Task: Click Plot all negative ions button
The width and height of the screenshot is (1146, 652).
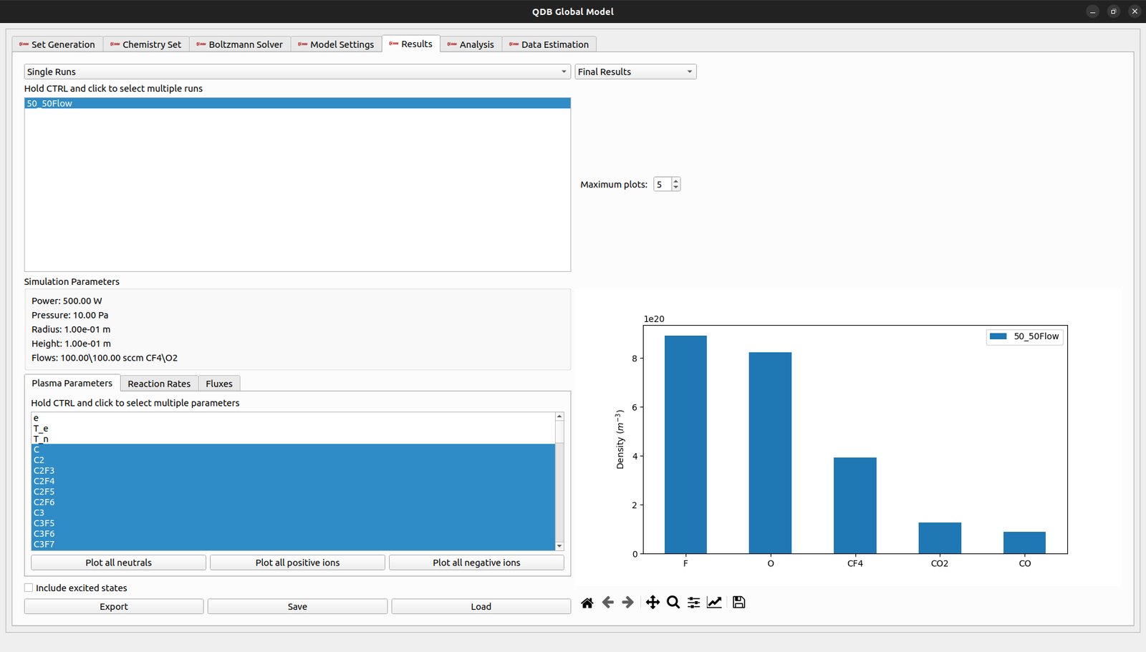Action: point(476,563)
